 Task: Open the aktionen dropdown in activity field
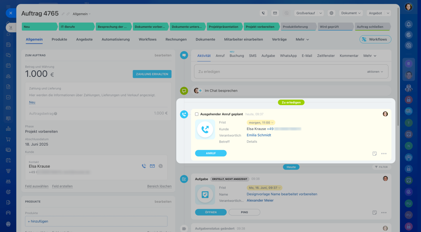coord(375,72)
